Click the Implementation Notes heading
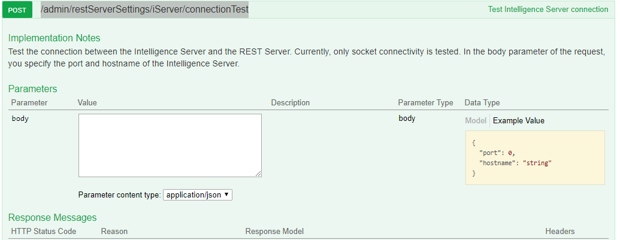This screenshot has width=620, height=240. tap(55, 38)
